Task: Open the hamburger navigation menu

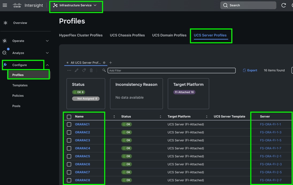Action: pyautogui.click(x=5, y=5)
